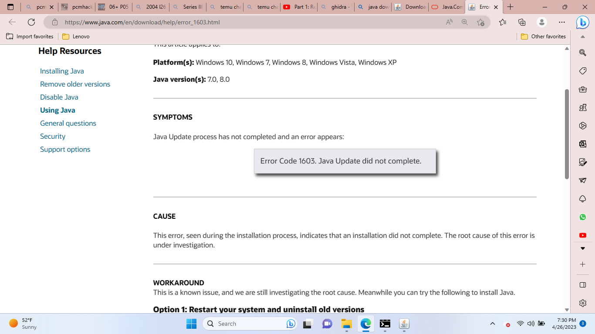The width and height of the screenshot is (595, 334).
Task: Open the Support options link
Action: [x=65, y=149]
